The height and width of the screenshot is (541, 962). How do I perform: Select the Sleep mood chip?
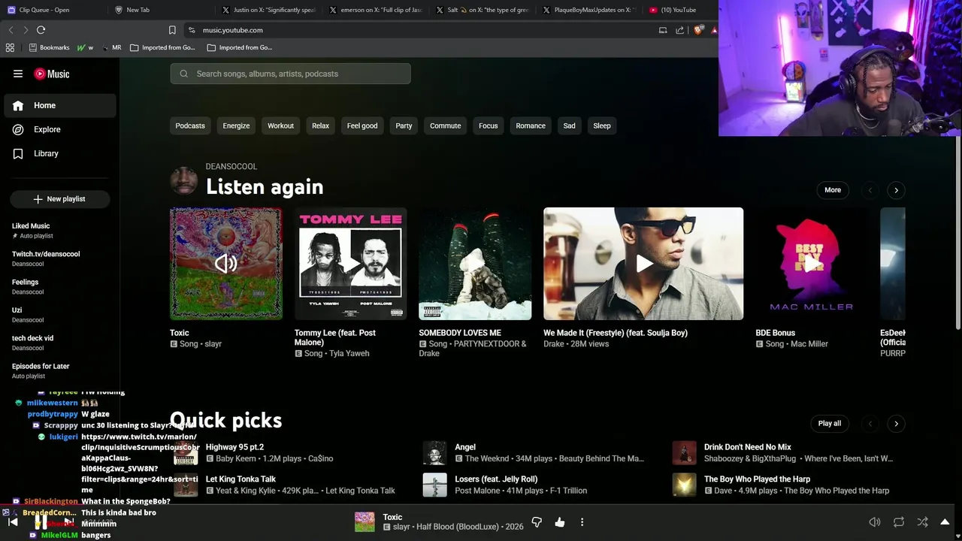[602, 125]
